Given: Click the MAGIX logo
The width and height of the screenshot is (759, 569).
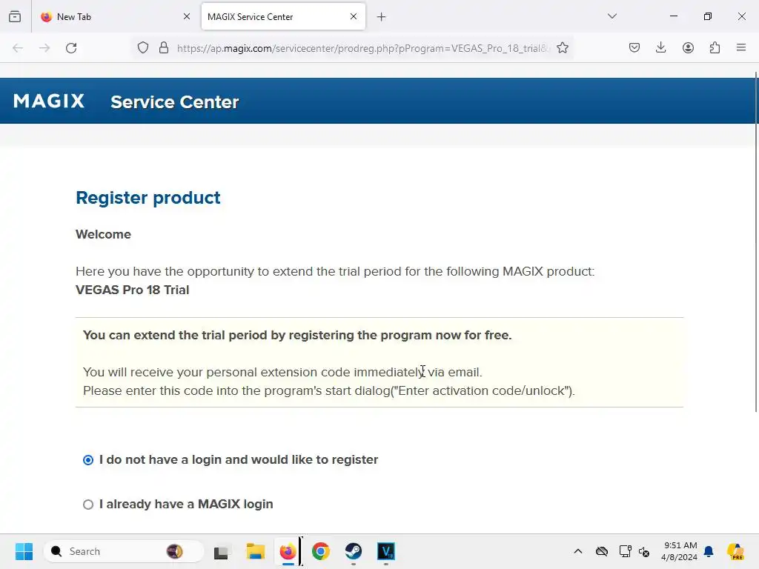Looking at the screenshot, I should tap(49, 101).
